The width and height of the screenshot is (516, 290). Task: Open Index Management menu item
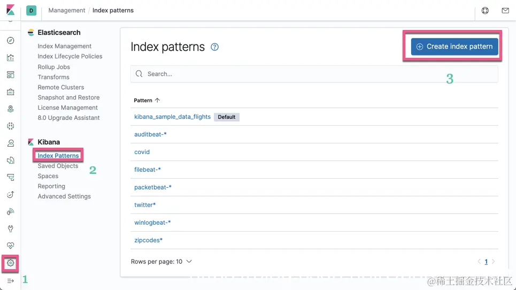pos(65,46)
